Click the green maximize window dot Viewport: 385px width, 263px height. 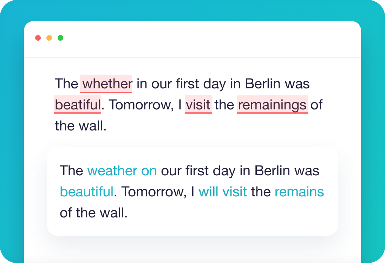[x=60, y=38]
